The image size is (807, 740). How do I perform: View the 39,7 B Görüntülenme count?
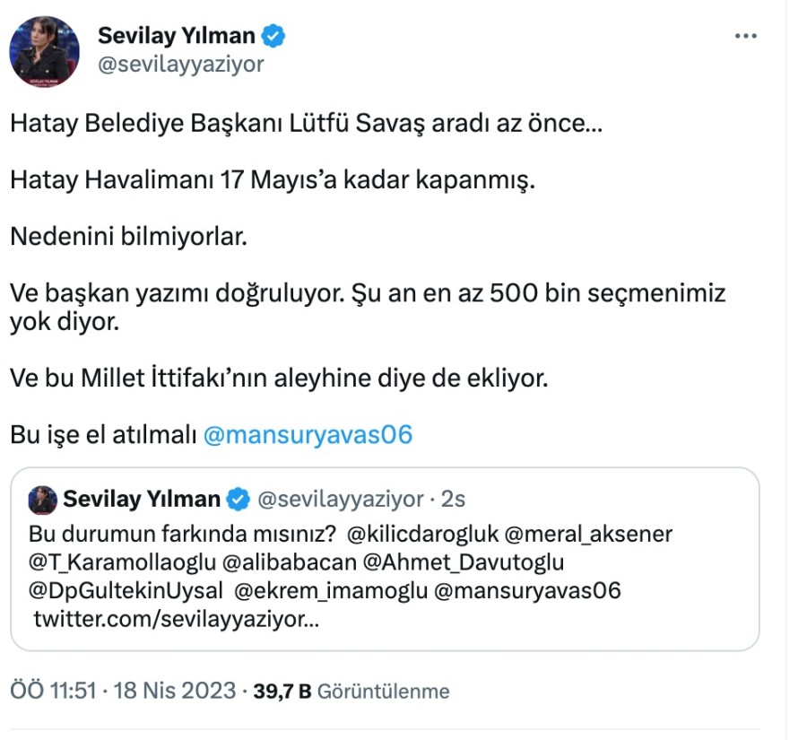tap(351, 692)
